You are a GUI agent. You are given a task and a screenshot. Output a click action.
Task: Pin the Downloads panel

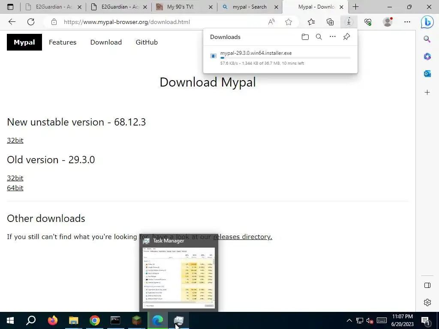(346, 37)
